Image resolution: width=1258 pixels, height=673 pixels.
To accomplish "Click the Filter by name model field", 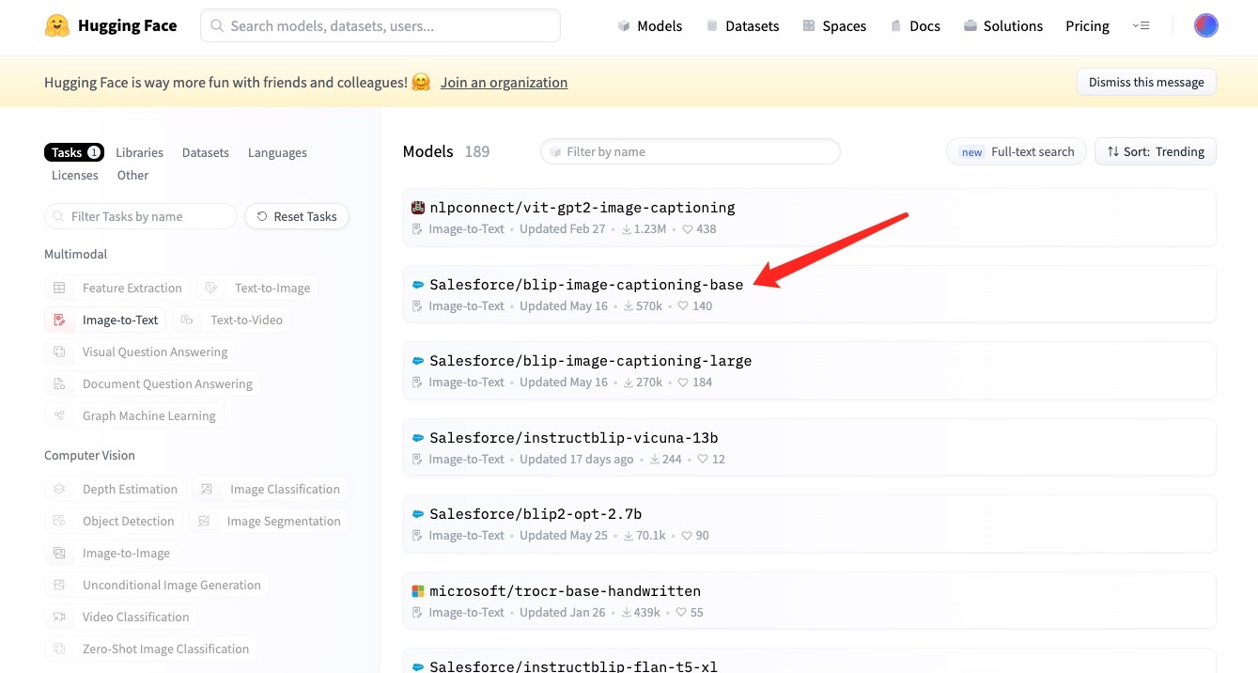I will click(691, 151).
